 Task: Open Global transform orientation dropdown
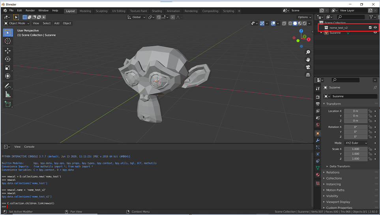136,17
